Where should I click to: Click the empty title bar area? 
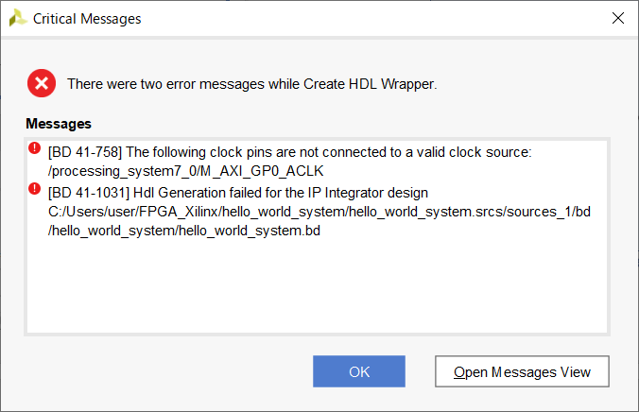point(375,18)
